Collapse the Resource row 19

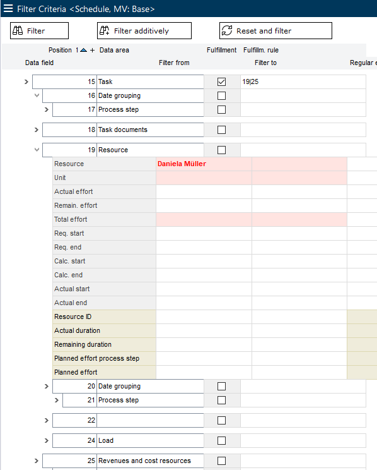tap(37, 150)
